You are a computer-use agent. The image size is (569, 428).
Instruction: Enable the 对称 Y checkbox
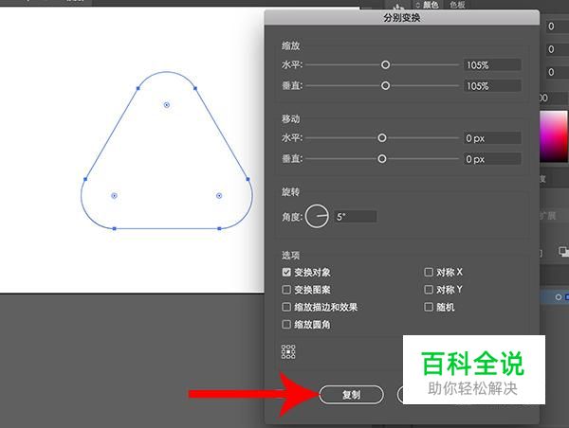(429, 289)
